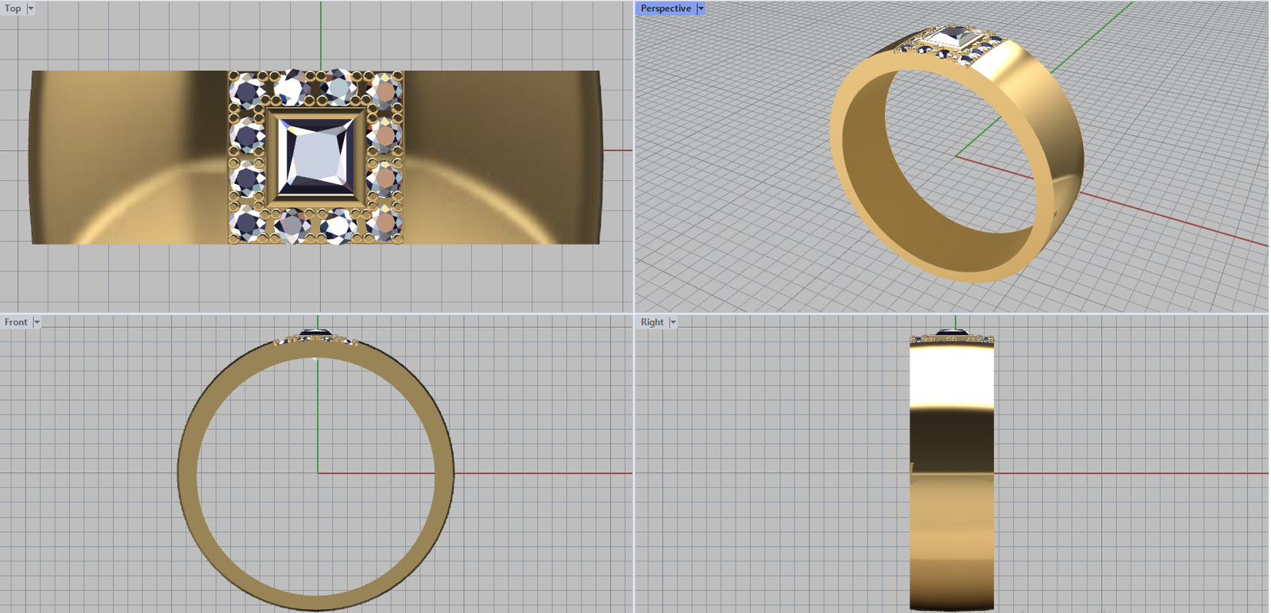
Task: Activate the Top viewport title label
Action: pyautogui.click(x=13, y=9)
